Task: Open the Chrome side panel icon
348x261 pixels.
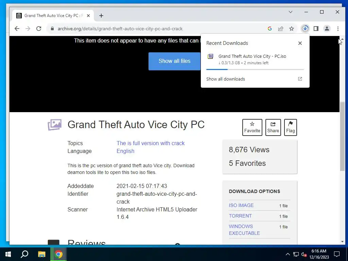Action: click(x=316, y=29)
